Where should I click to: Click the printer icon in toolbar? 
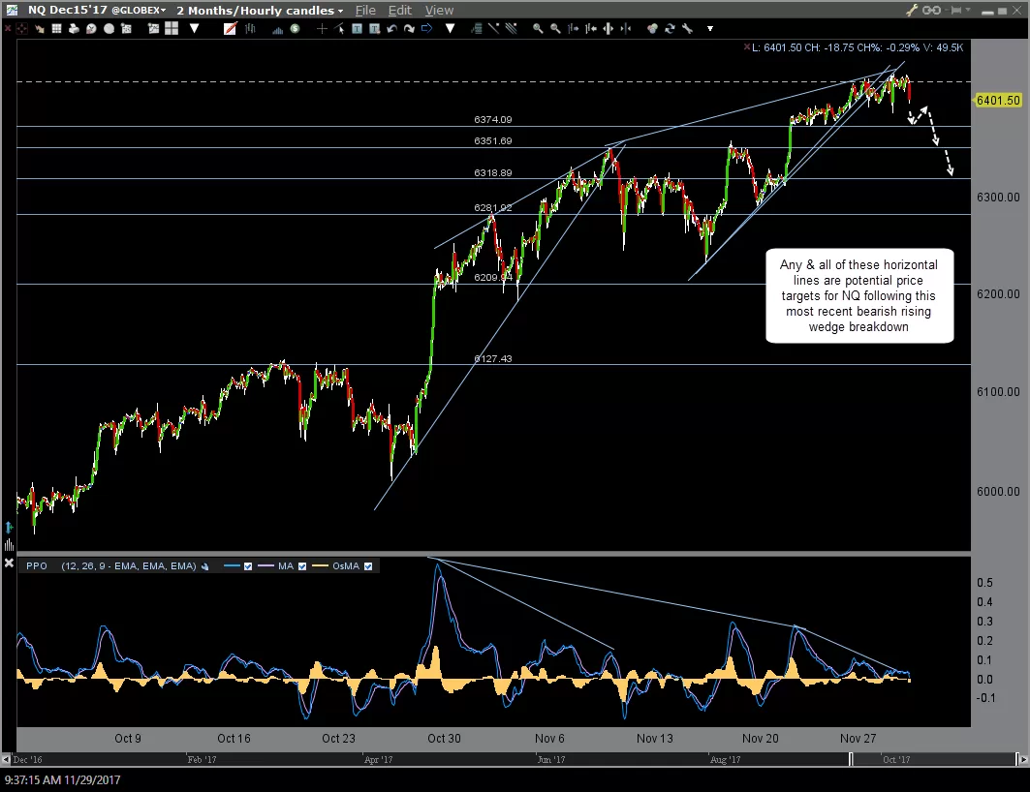point(75,29)
